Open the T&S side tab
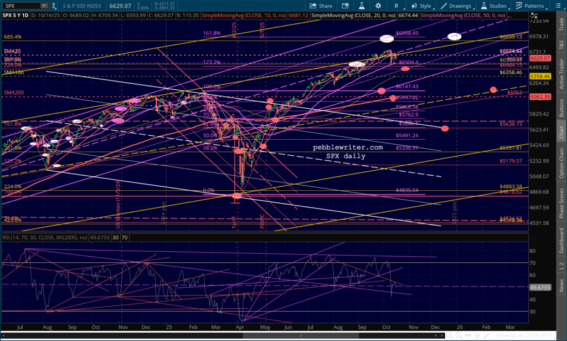The width and height of the screenshot is (567, 341). point(561,44)
